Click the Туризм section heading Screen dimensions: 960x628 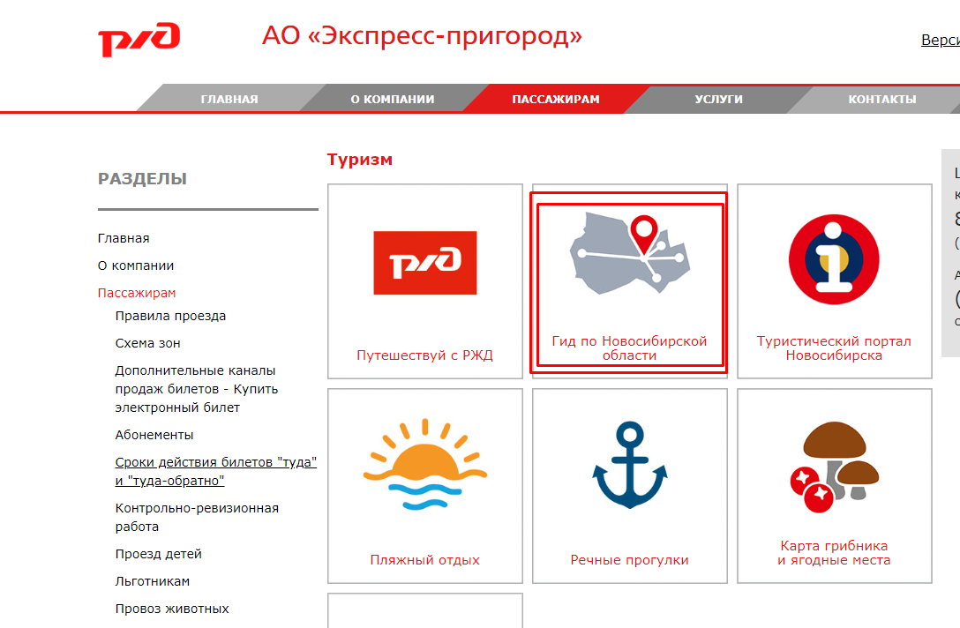360,160
